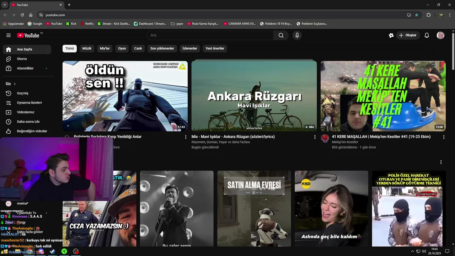Viewport: 455px width, 256px height.
Task: Show hidden system tray icons chevron
Action: 412,251
